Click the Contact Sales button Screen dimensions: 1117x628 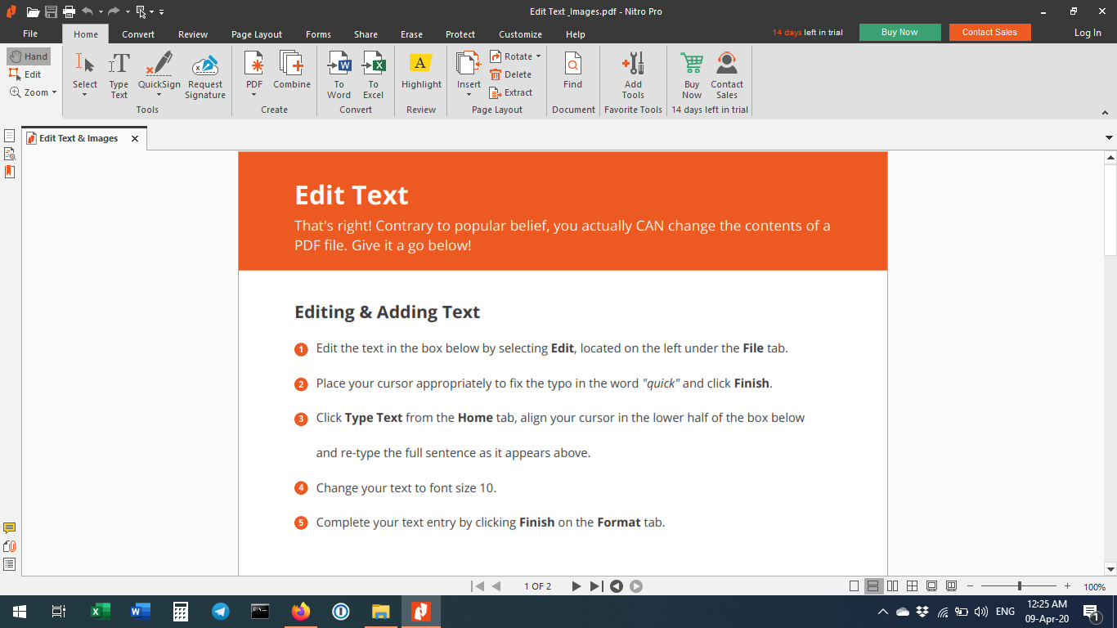989,32
